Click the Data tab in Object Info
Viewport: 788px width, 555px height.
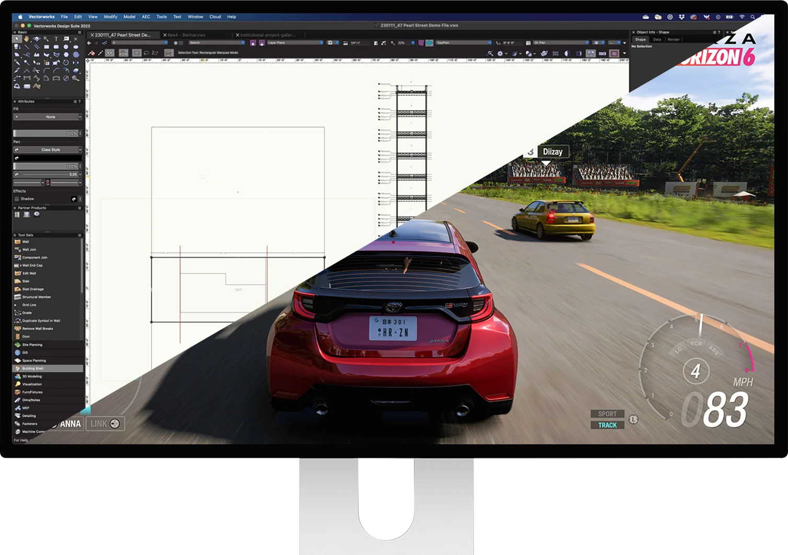657,39
